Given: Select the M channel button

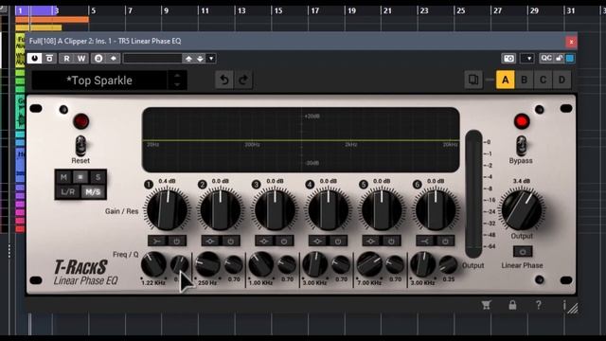Looking at the screenshot, I should coord(63,177).
